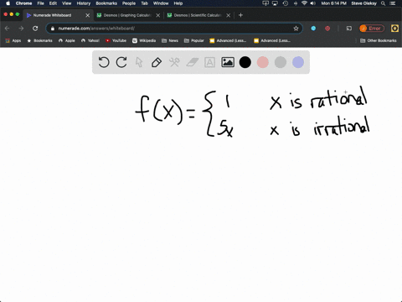Open the second Advanced bookmark
Viewport: 402px width, 302px height.
tap(272, 40)
